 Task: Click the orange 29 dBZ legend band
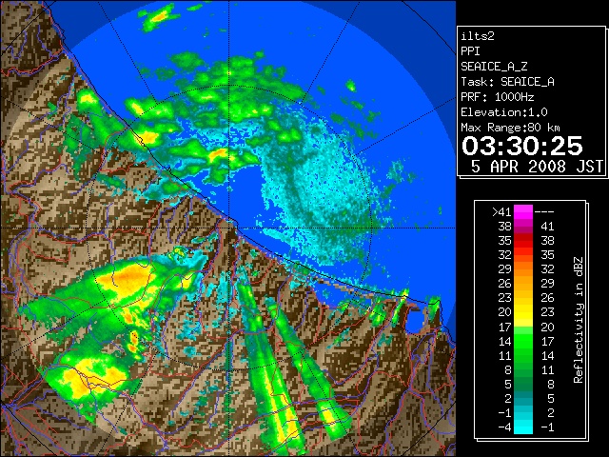tap(523, 268)
